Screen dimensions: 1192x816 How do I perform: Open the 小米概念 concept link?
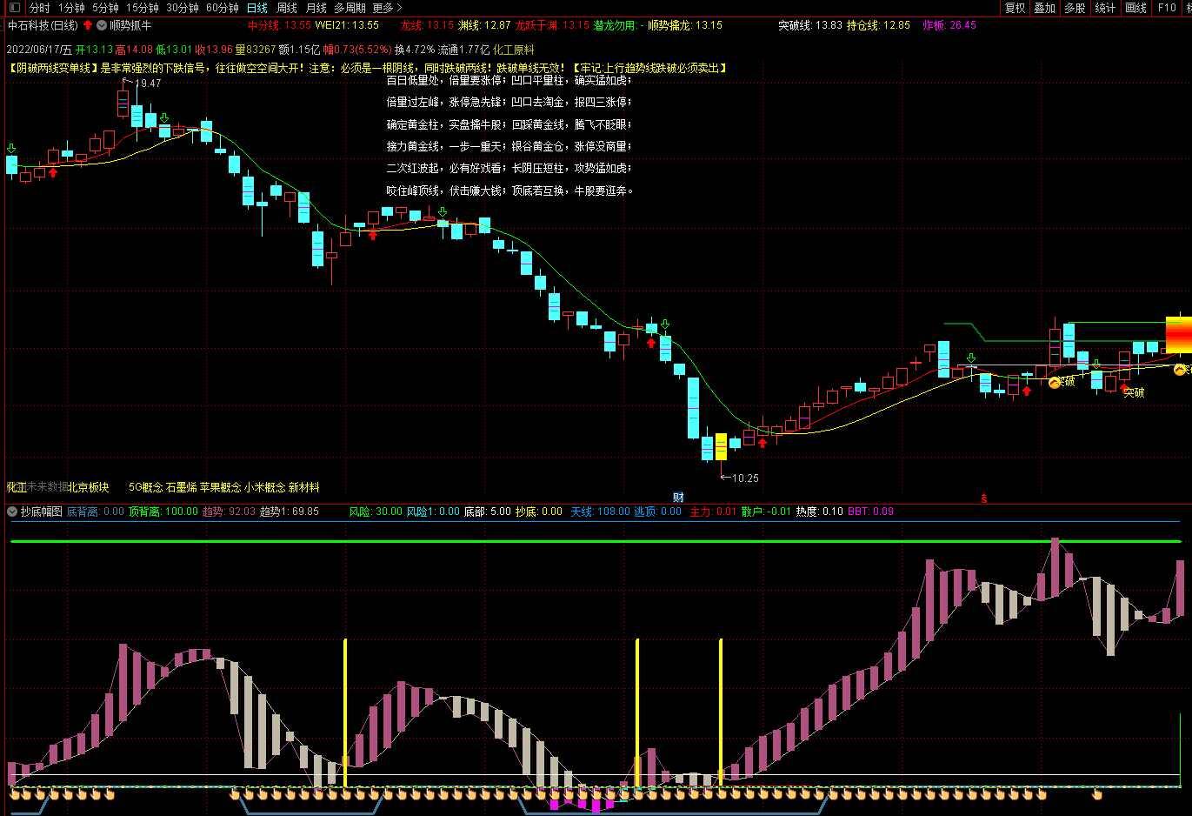(x=265, y=487)
